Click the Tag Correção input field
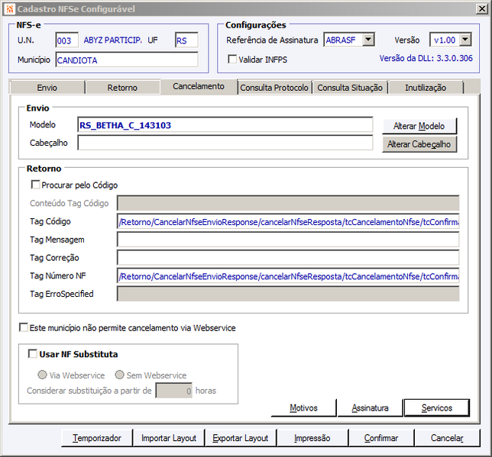Viewport: 492px width, 457px height. (x=288, y=258)
